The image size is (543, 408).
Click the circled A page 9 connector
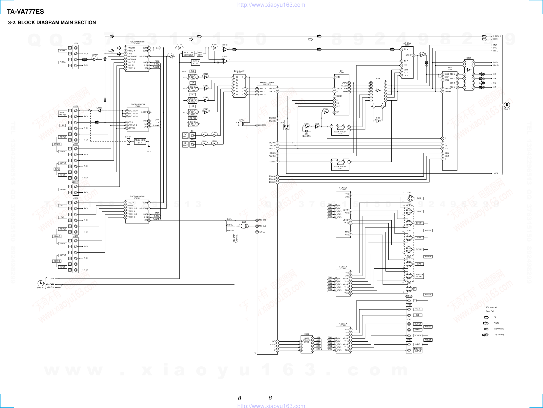click(41, 283)
